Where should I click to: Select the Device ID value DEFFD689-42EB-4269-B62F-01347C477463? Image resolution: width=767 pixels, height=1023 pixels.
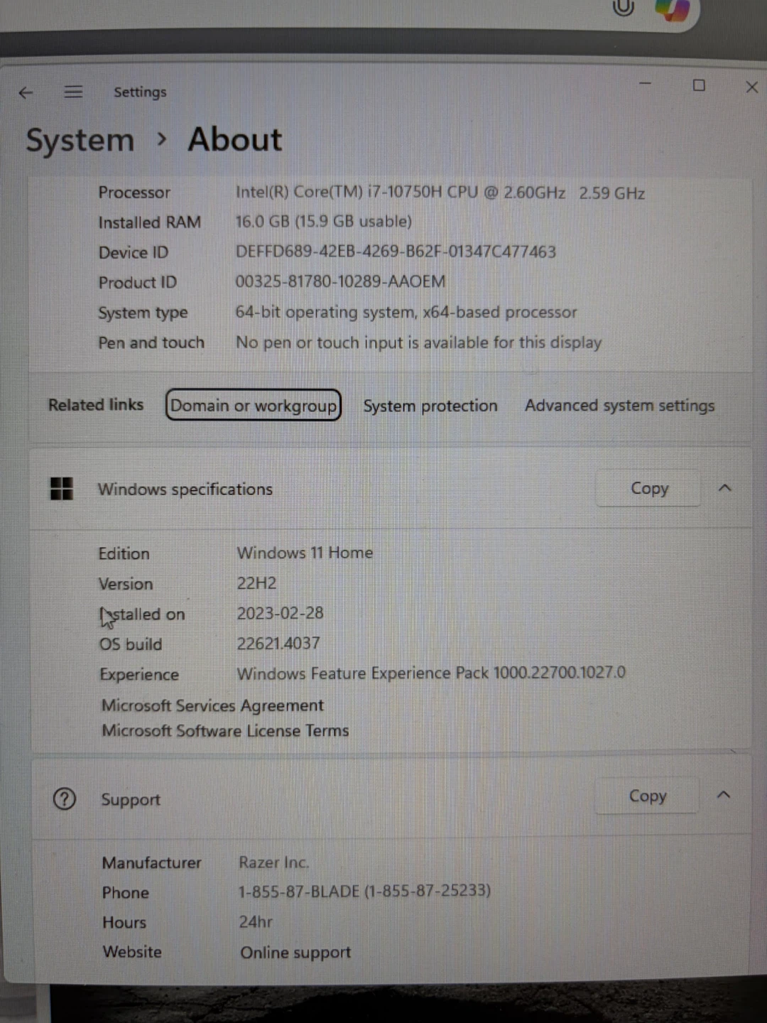click(396, 251)
